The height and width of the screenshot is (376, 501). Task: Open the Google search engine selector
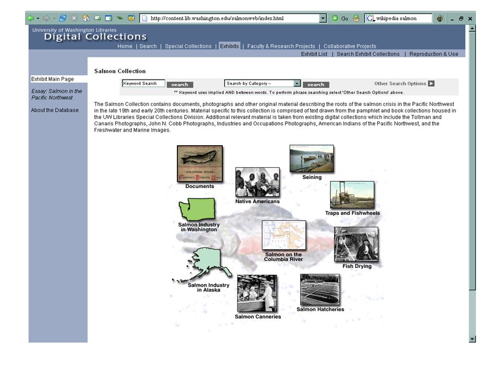(371, 18)
